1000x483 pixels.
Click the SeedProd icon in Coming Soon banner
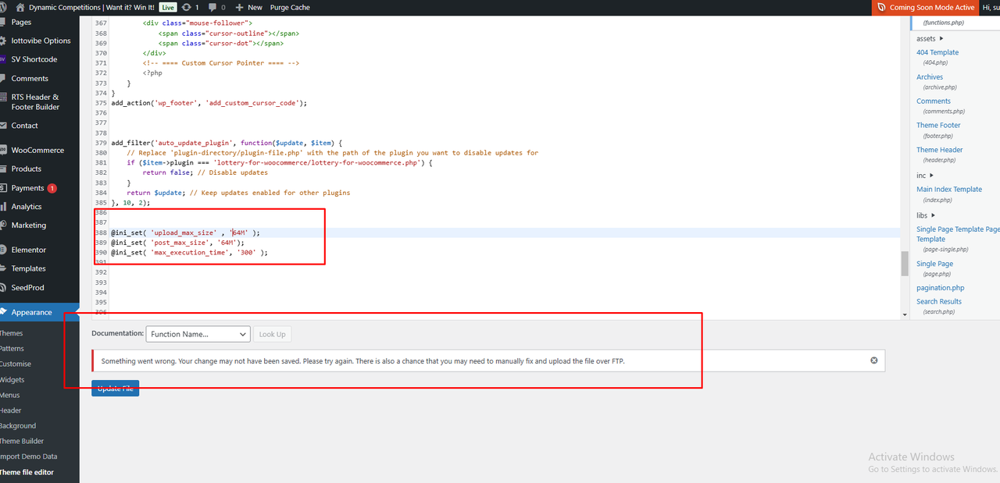click(x=880, y=7)
